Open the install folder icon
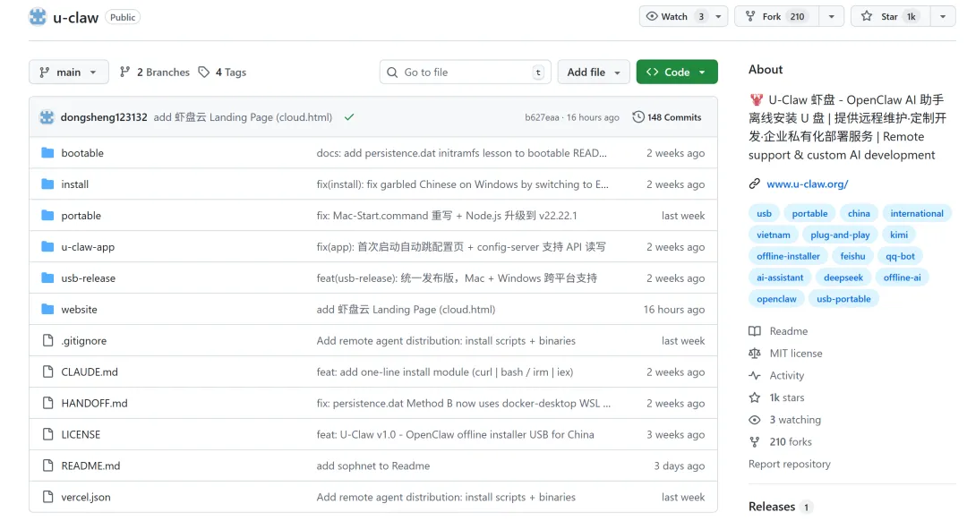 click(47, 184)
